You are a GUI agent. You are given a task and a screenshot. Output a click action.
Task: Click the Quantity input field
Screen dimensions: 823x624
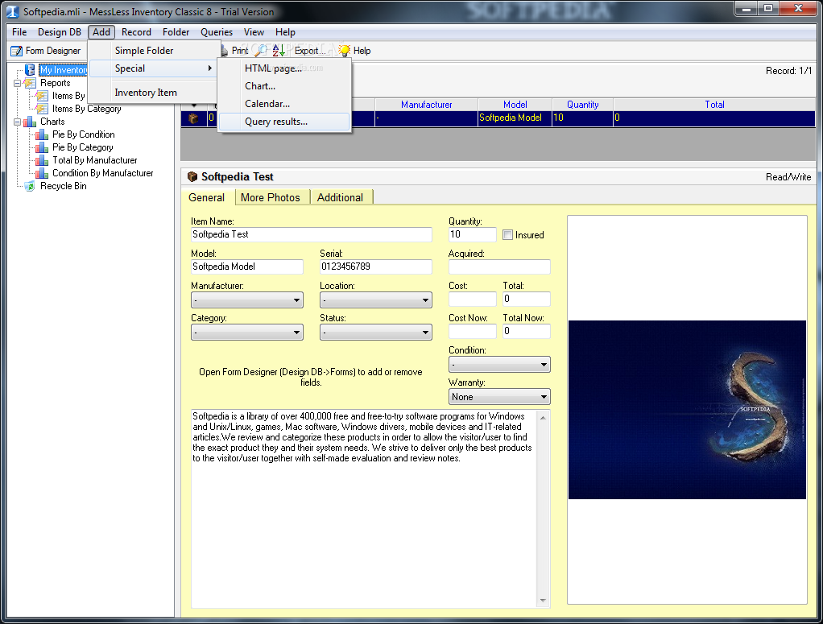pyautogui.click(x=473, y=234)
